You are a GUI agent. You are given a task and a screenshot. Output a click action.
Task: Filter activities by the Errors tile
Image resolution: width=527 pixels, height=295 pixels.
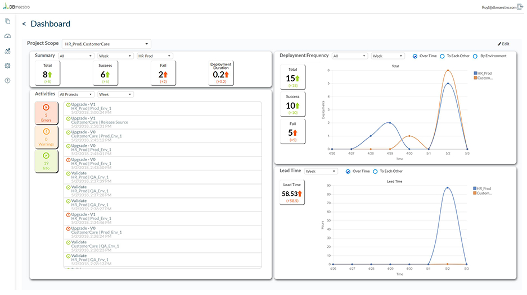click(46, 113)
